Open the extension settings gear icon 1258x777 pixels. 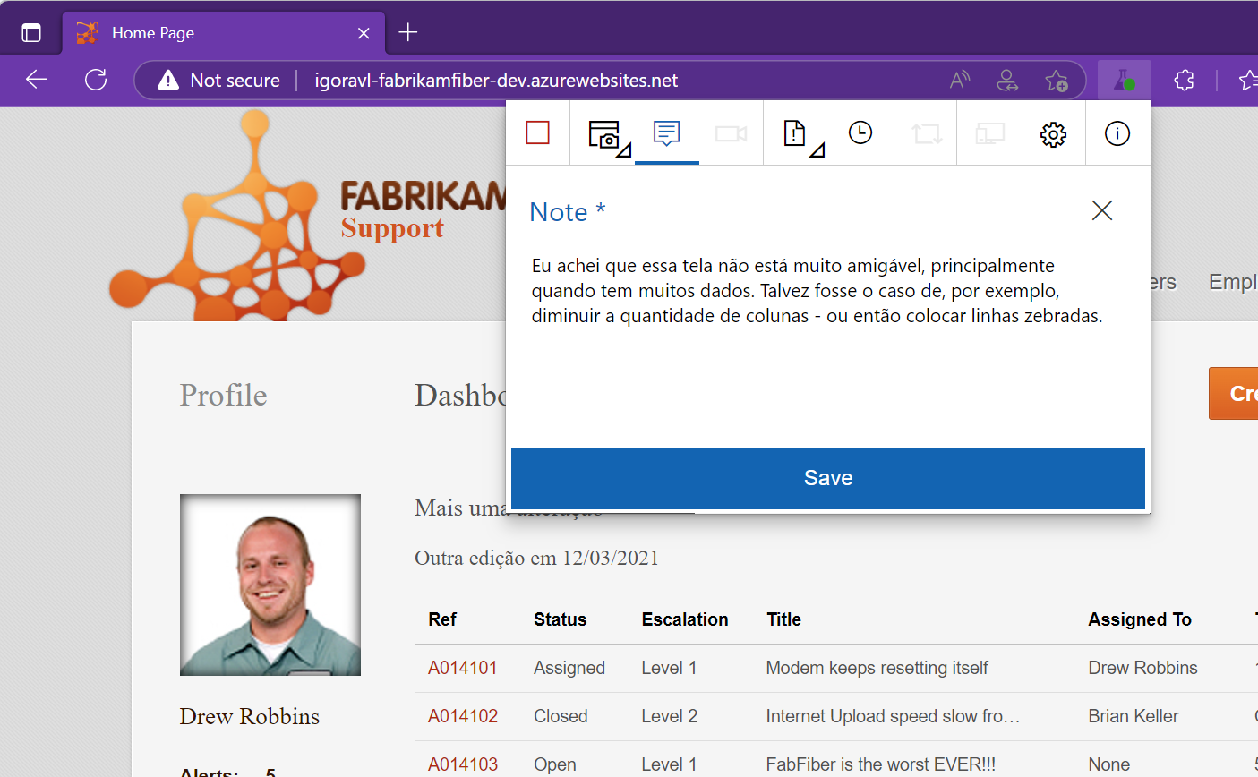(1053, 134)
